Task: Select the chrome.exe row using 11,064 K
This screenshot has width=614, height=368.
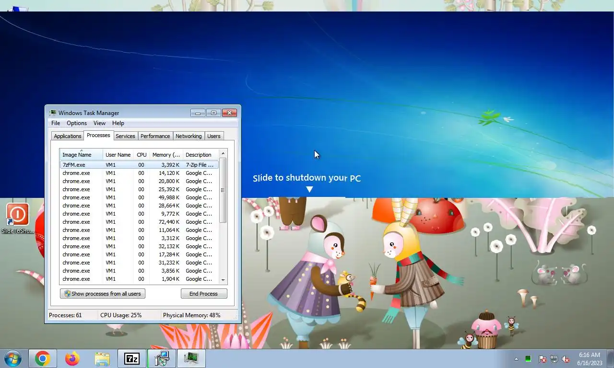Action: click(x=139, y=230)
